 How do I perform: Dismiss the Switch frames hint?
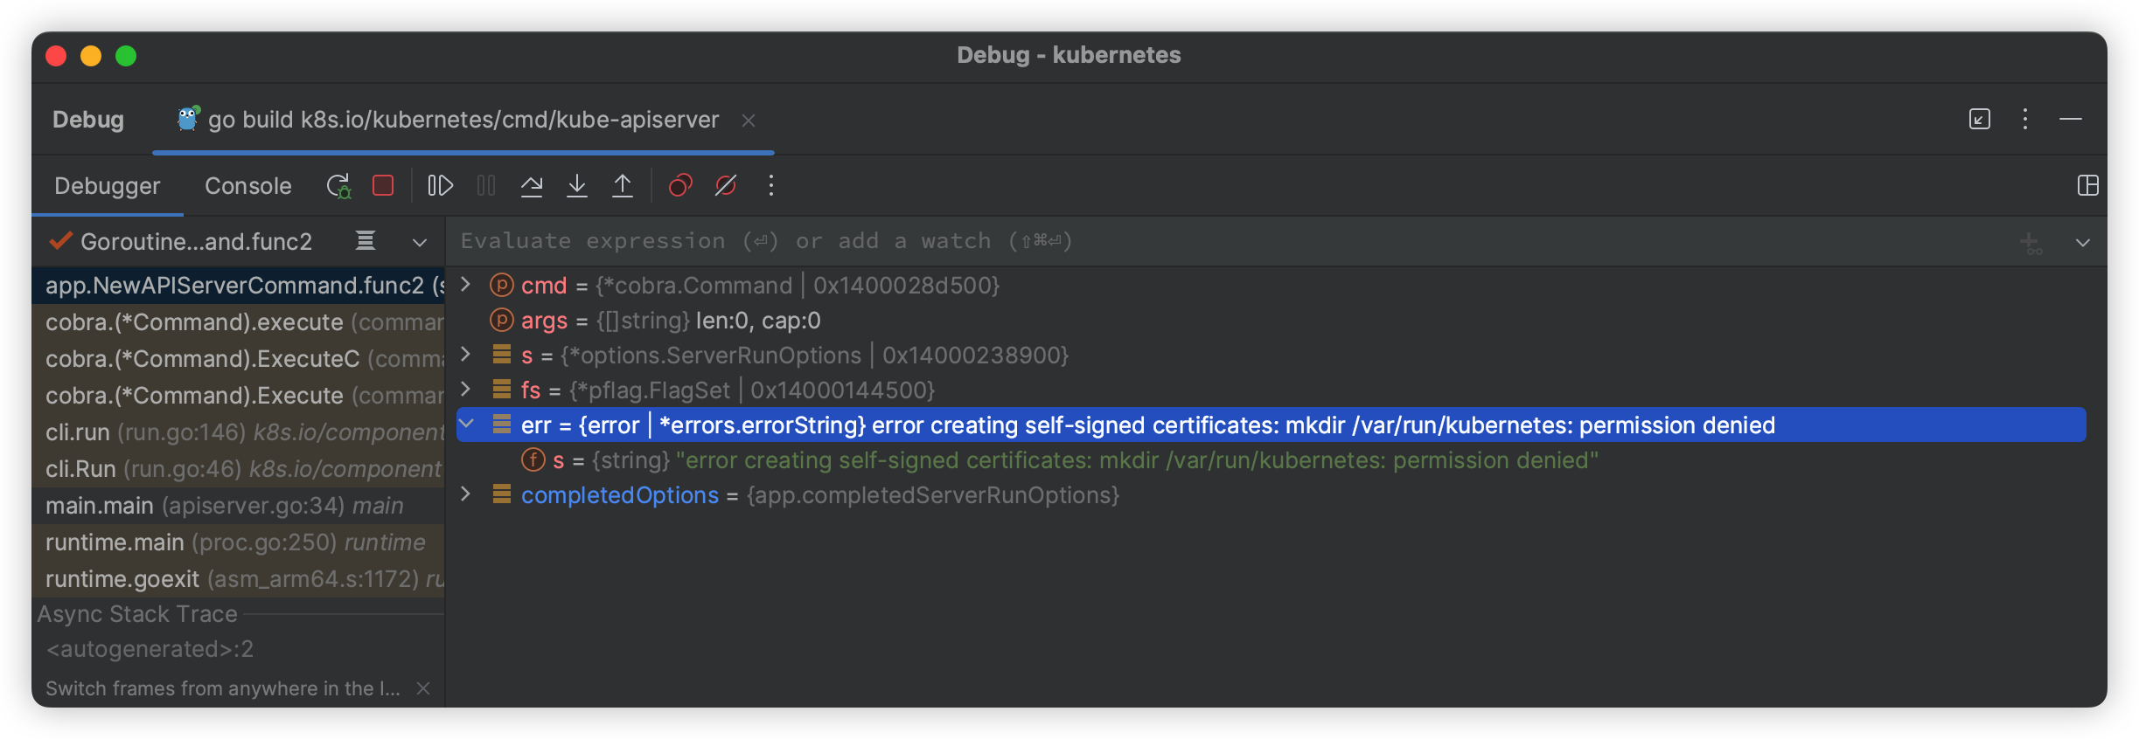423,688
